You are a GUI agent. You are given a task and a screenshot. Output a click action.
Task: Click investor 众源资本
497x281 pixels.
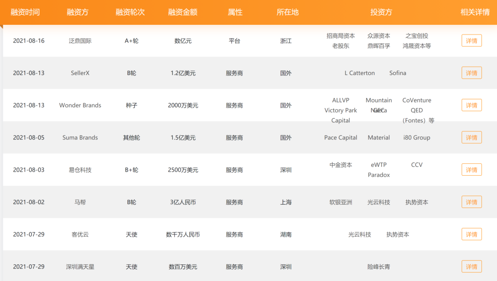pos(379,36)
